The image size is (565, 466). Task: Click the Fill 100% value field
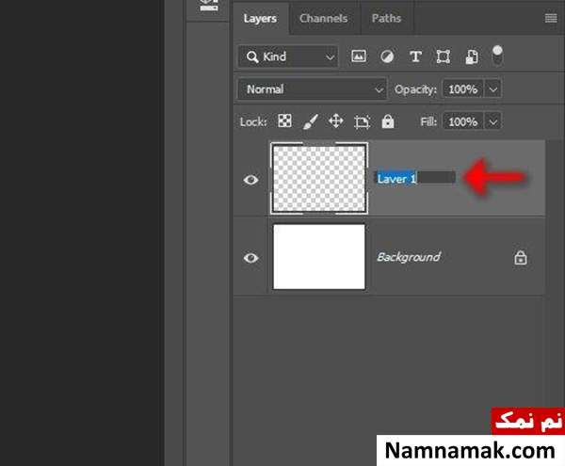pyautogui.click(x=463, y=121)
